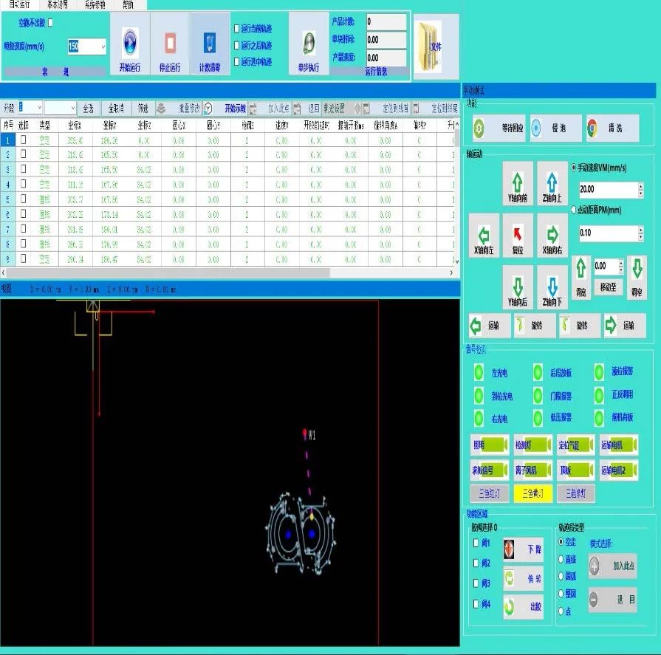
Task: Enable the 空跑不出胶 checkbox
Action: pos(50,22)
